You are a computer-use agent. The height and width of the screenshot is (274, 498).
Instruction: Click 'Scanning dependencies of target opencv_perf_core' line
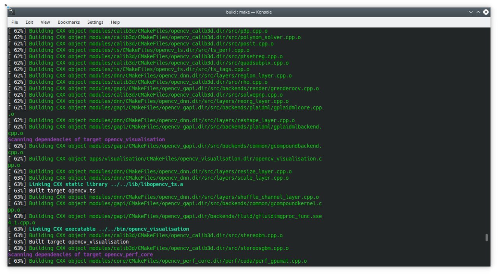click(x=80, y=255)
